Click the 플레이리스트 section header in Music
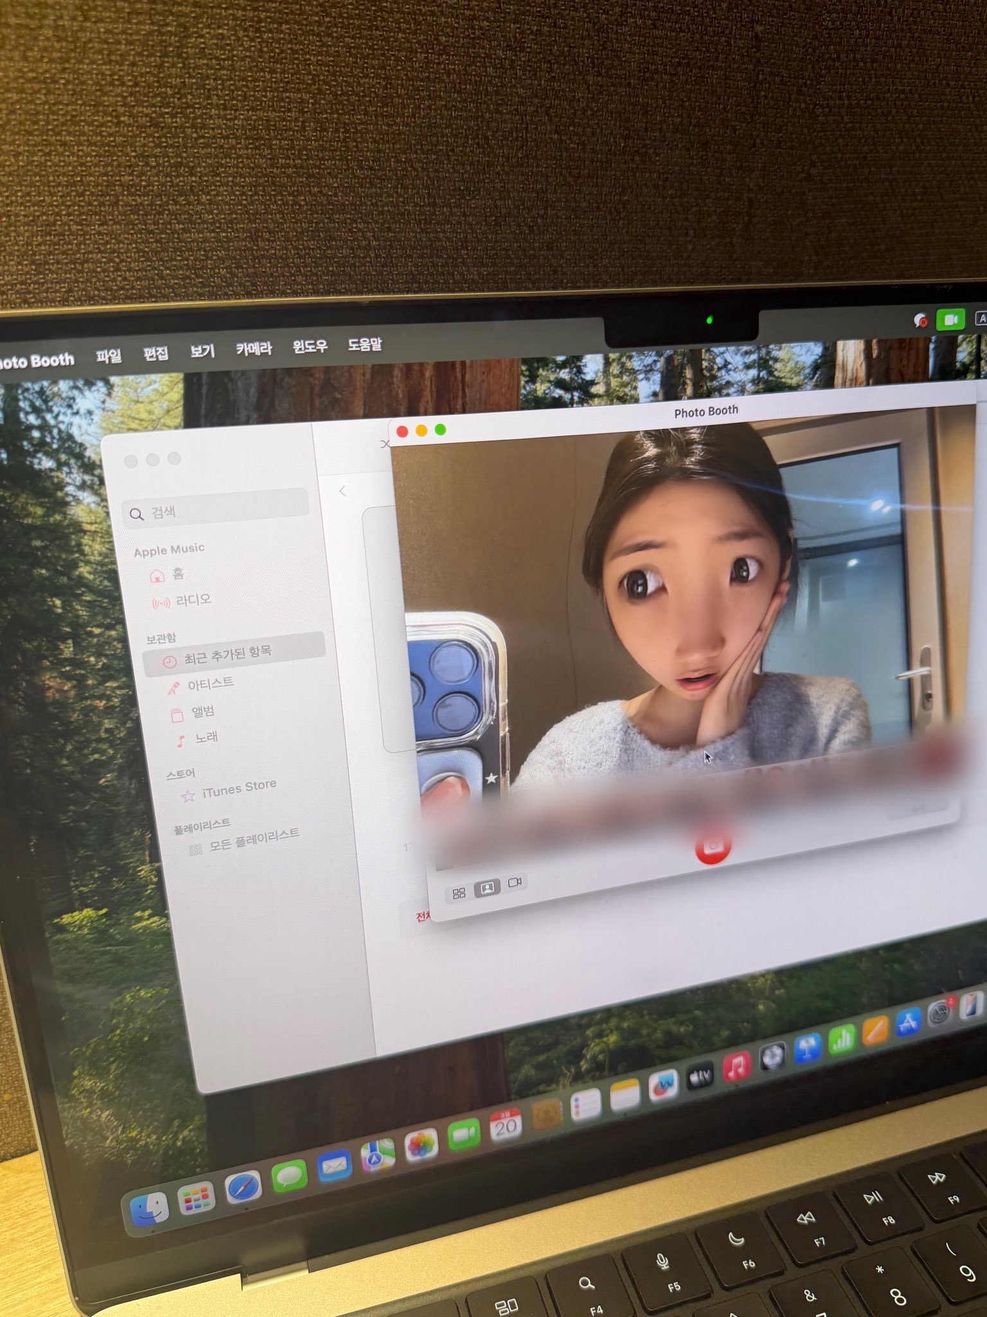The width and height of the screenshot is (987, 1317). tap(202, 826)
